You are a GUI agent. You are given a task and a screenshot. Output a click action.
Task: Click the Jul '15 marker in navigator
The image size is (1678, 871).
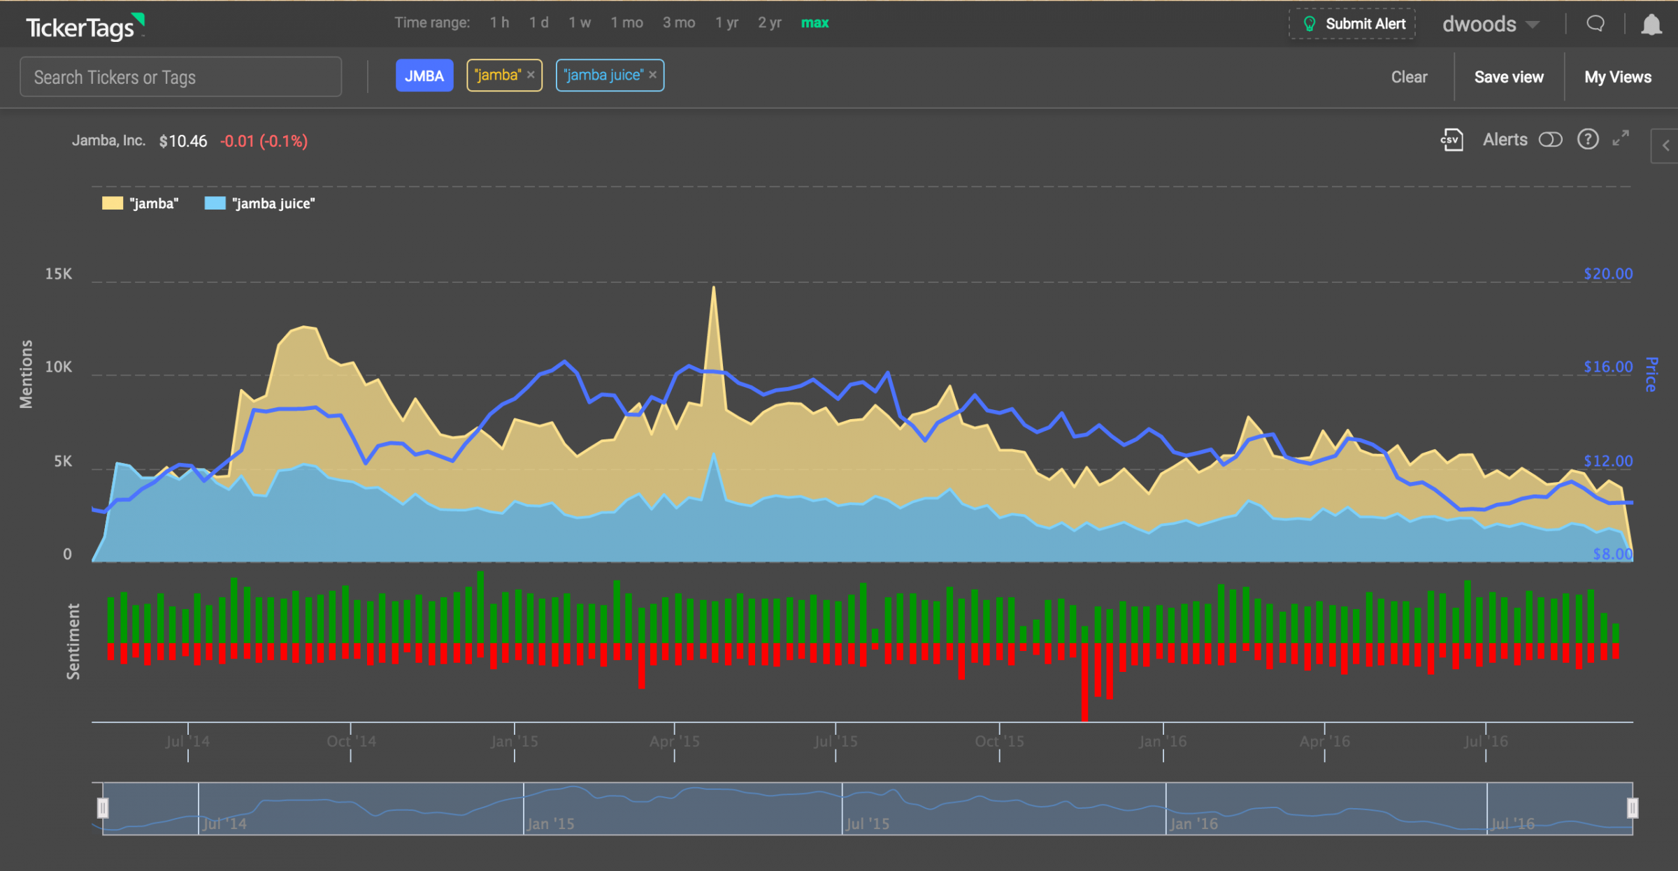tap(868, 824)
